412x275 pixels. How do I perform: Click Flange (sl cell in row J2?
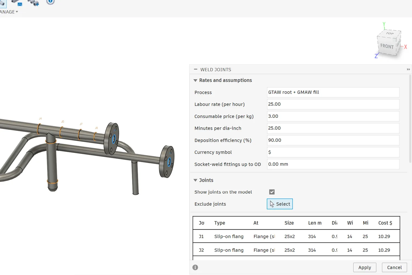tap(264, 250)
